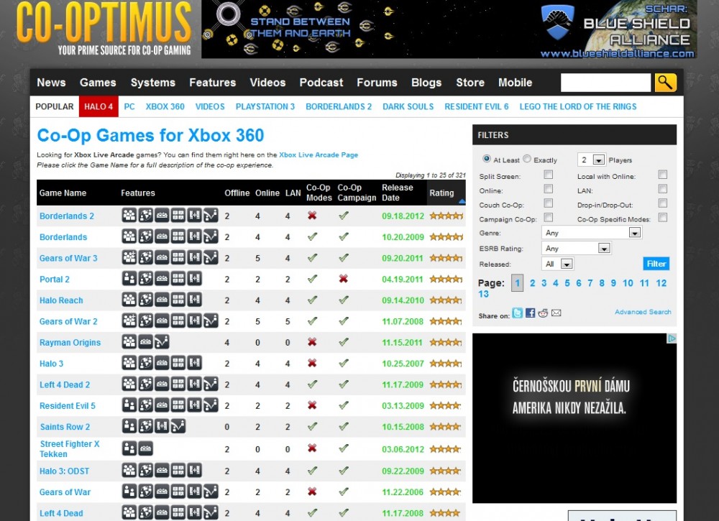Switch to the HALO 4 tab

[99, 106]
